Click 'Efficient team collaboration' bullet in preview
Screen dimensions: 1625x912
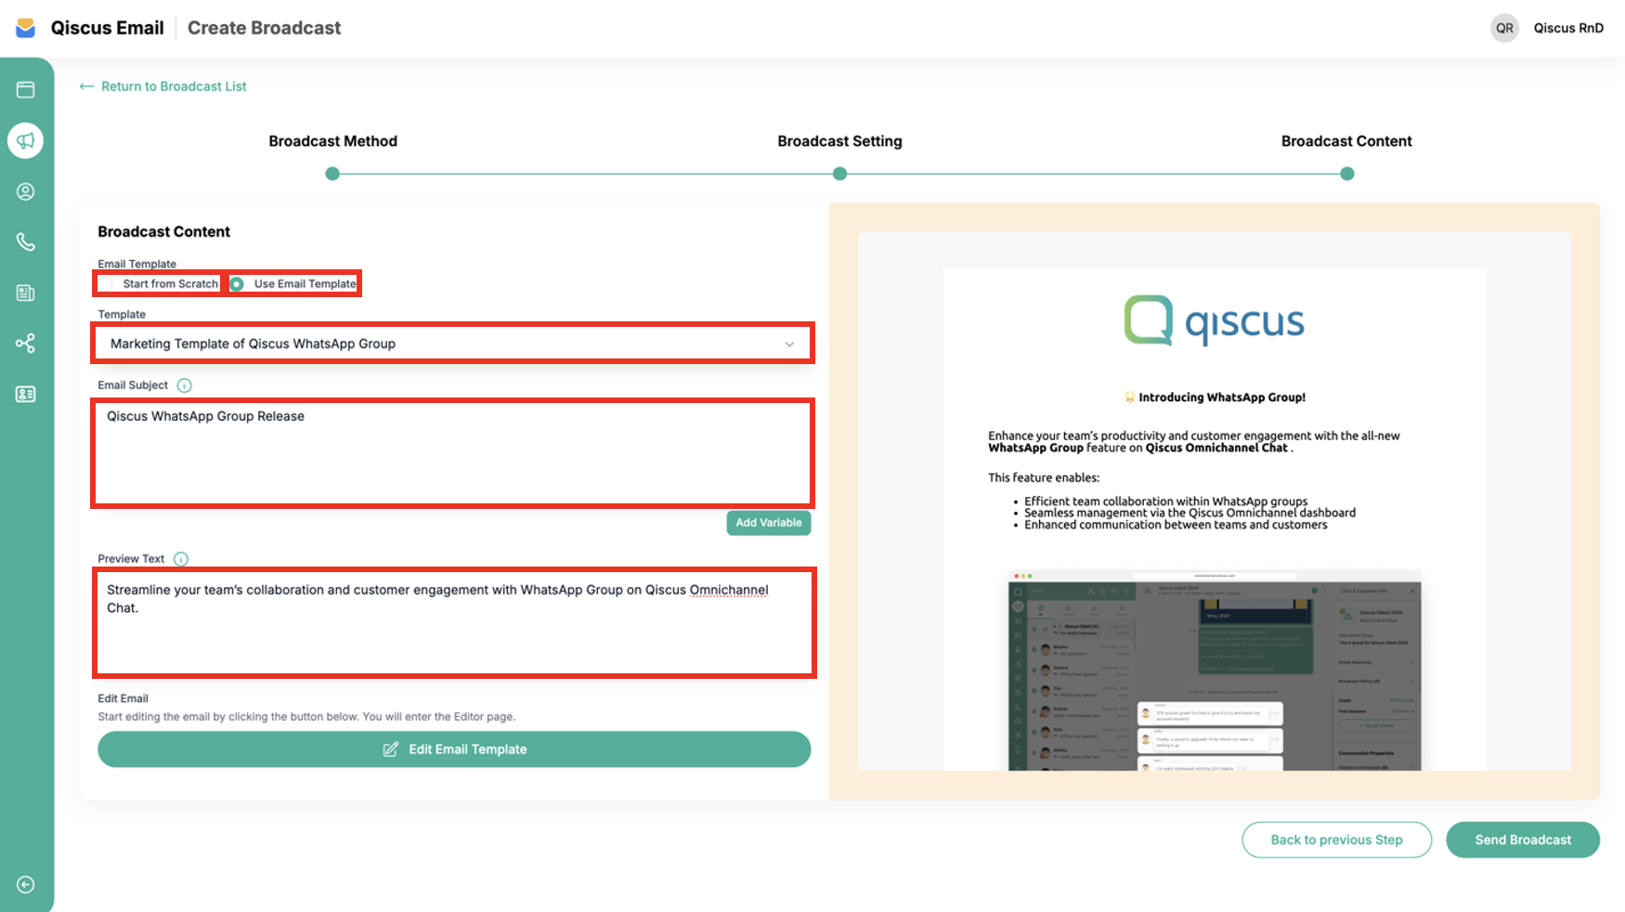coord(1165,502)
